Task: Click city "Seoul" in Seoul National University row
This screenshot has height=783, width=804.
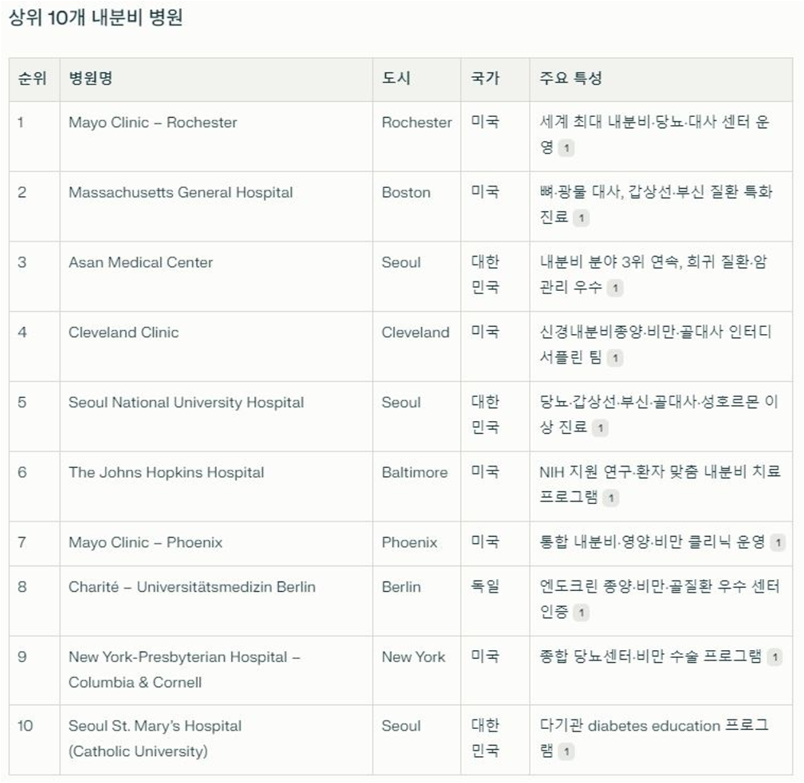Action: tap(401, 402)
